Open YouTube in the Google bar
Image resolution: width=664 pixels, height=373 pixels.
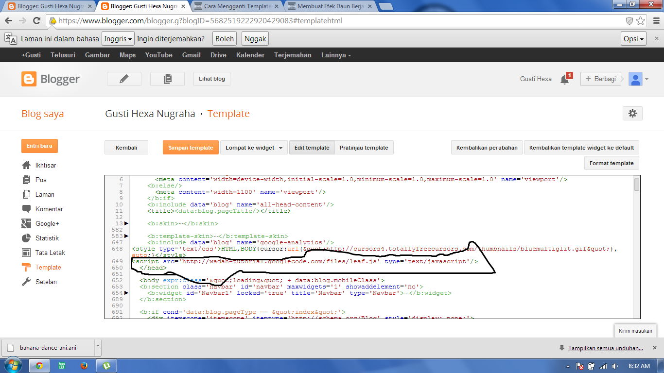pos(159,55)
